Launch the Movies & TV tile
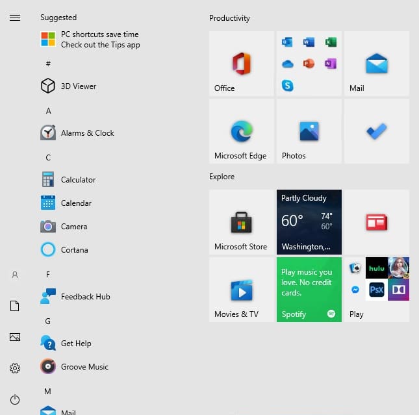 click(x=242, y=290)
